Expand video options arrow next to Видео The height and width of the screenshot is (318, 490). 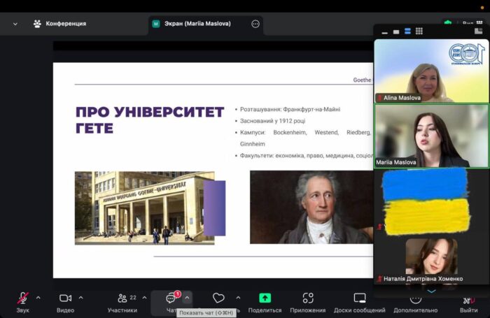point(81,298)
